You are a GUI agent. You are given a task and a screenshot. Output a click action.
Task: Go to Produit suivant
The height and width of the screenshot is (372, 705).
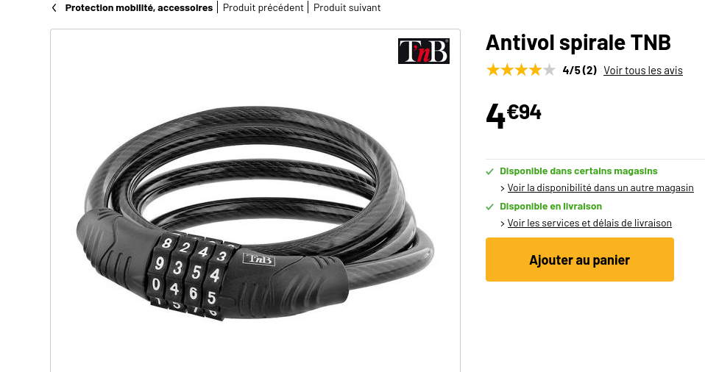coord(347,7)
